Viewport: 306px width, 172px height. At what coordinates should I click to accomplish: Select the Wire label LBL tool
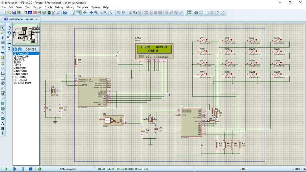click(x=3, y=43)
